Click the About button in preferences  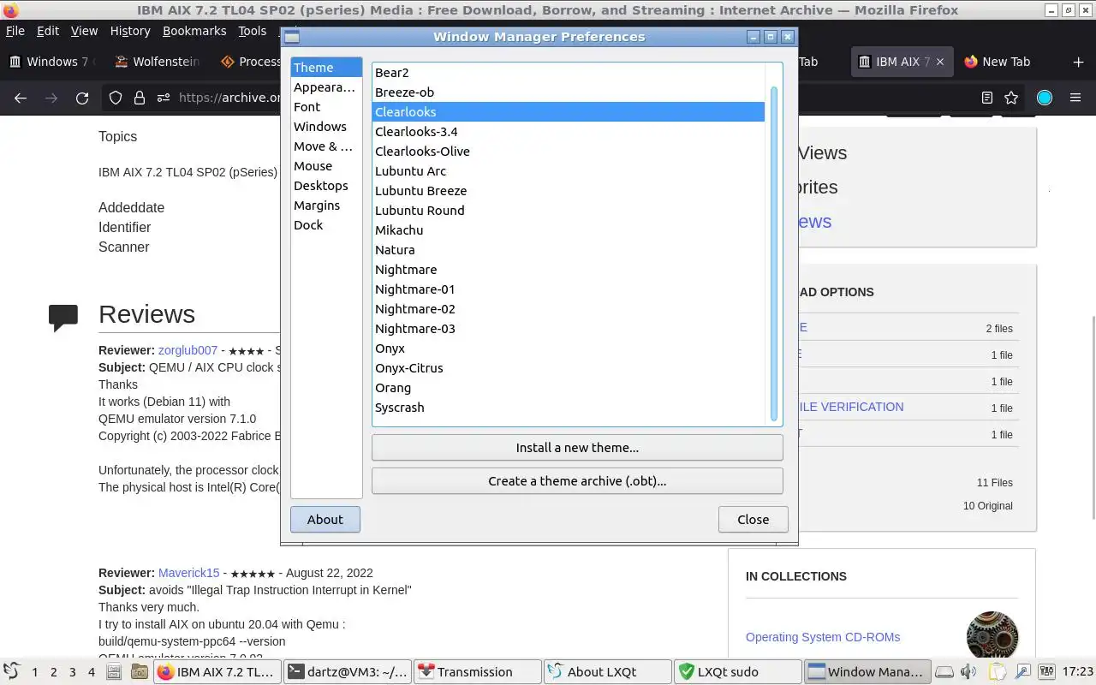[325, 520]
